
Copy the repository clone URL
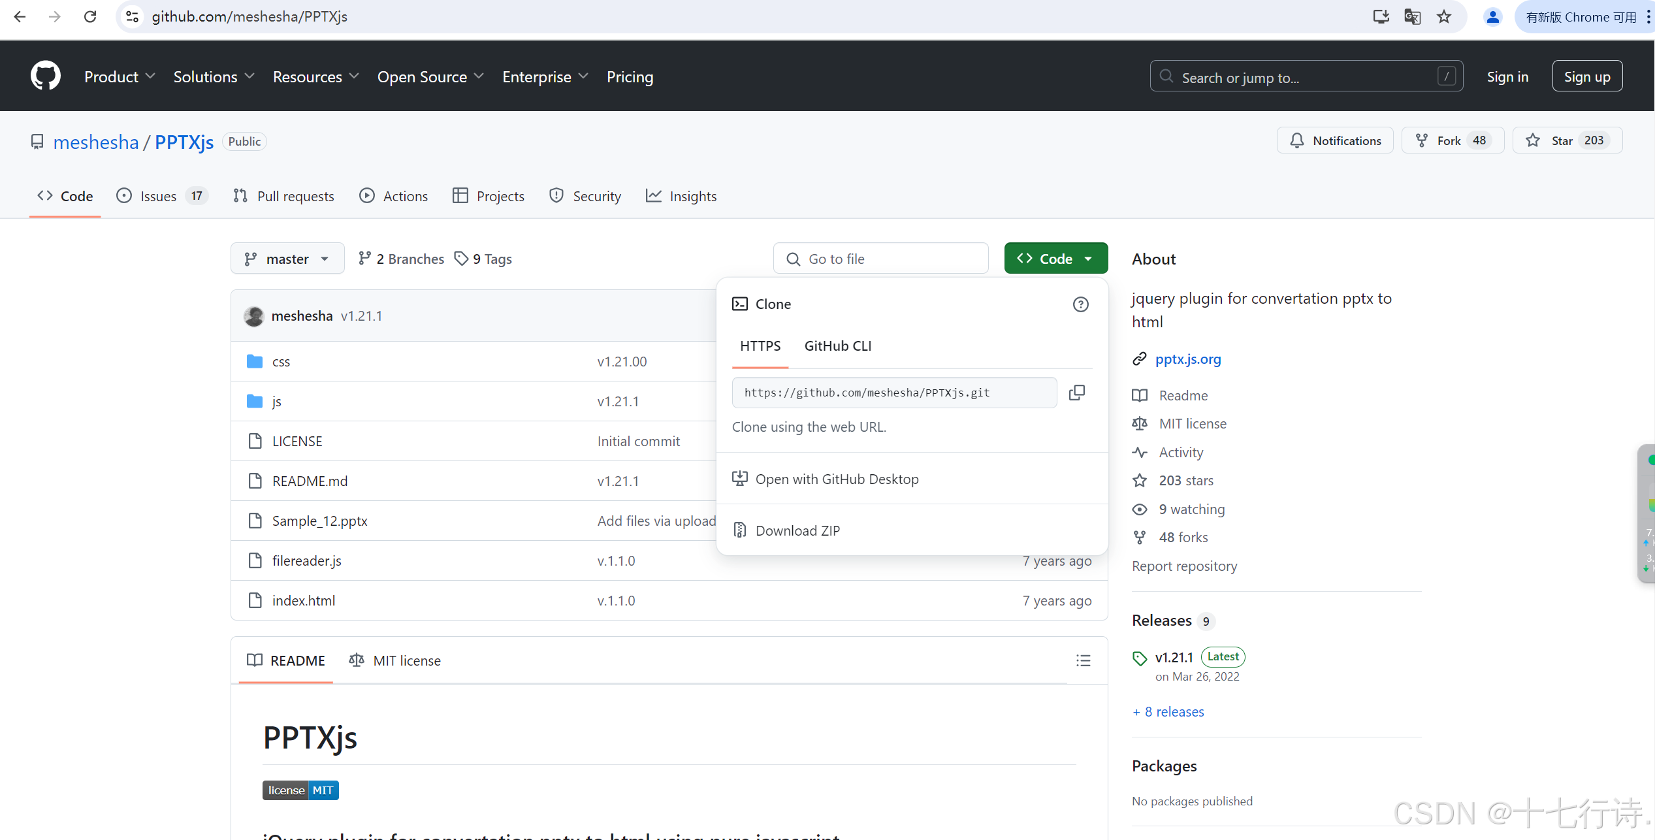pos(1077,392)
